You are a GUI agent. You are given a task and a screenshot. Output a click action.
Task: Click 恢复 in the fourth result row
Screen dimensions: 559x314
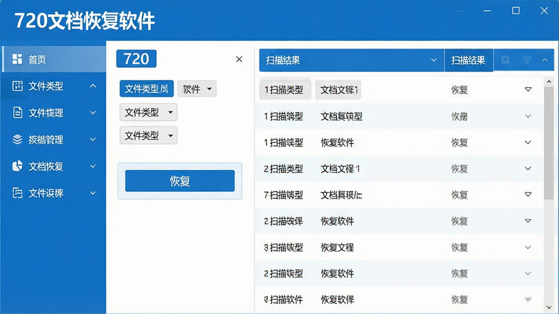459,169
